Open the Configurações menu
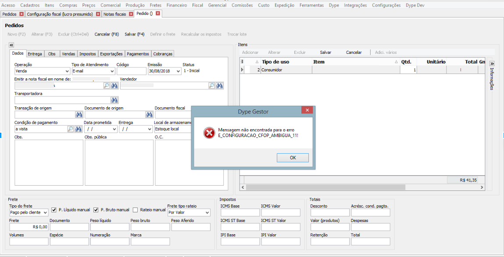Image resolution: width=504 pixels, height=257 pixels. 386,5
